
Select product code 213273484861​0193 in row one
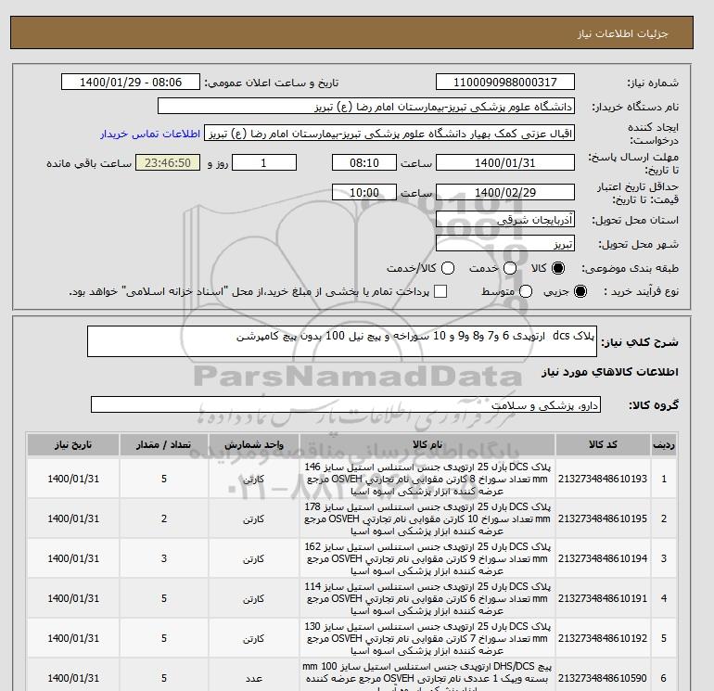(603, 479)
